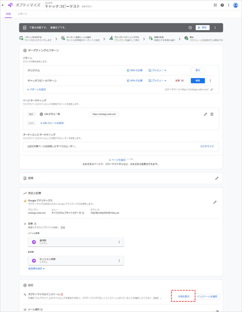Viewport: 242px width, 312px height.
Task: Delete the URL rule with the trash icon
Action: pyautogui.click(x=212, y=114)
